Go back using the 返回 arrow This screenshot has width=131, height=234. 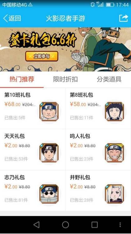tap(12, 18)
